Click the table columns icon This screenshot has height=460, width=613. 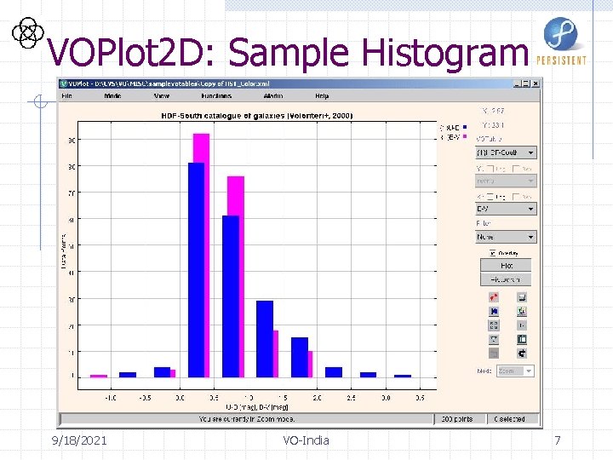[x=522, y=339]
